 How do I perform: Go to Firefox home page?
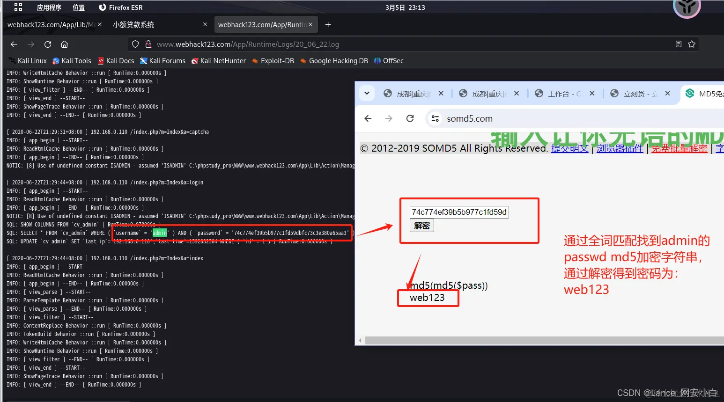tap(65, 44)
